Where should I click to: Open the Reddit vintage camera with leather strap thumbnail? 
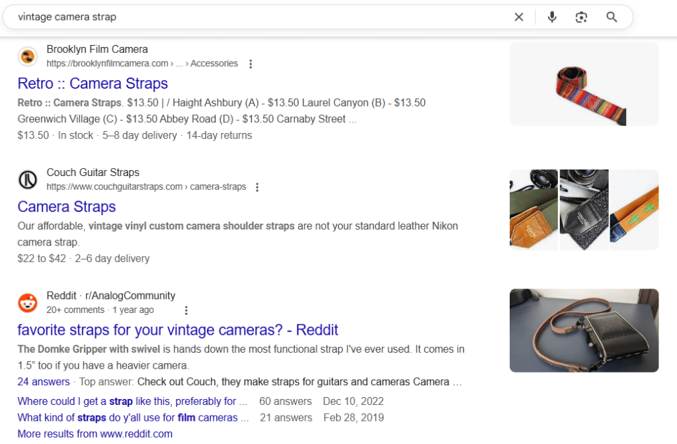coord(584,331)
